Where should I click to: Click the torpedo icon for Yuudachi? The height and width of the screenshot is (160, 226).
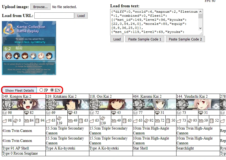190,121
